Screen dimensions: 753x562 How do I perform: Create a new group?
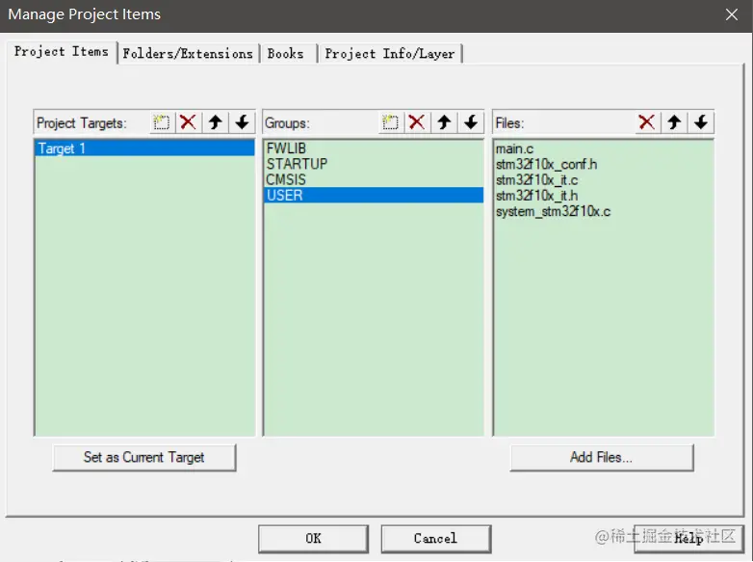[390, 122]
